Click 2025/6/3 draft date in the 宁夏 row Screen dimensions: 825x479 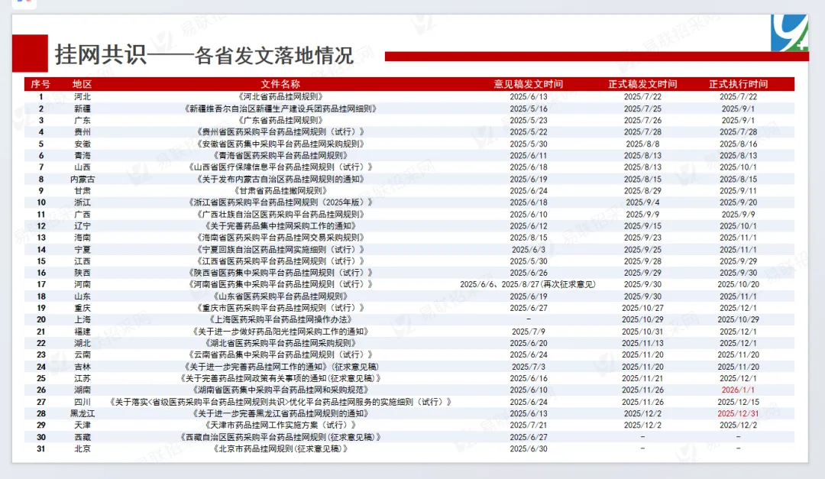tap(529, 250)
